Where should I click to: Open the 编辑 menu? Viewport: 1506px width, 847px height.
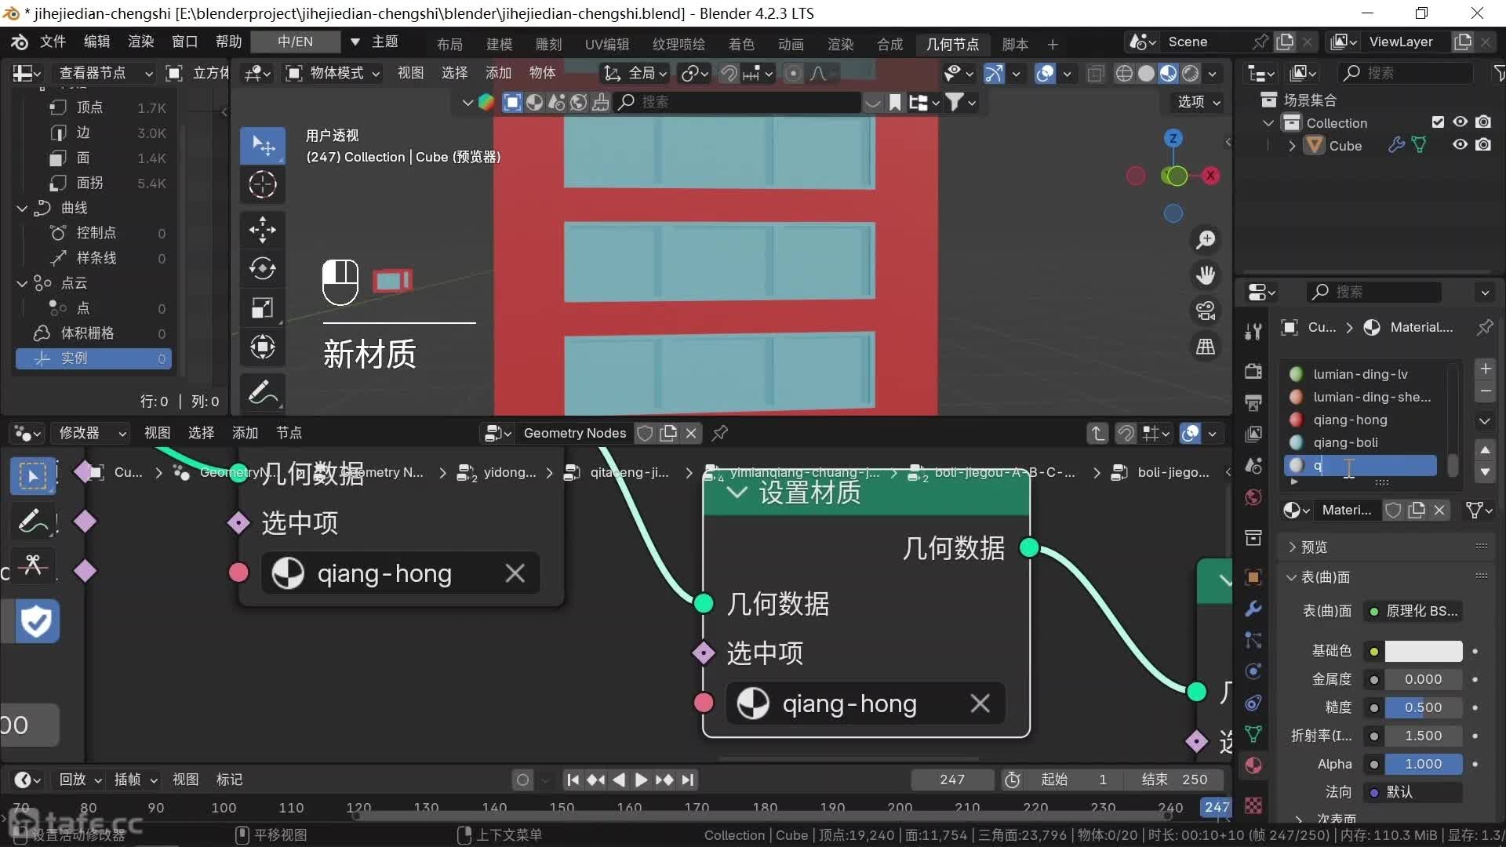pos(97,42)
